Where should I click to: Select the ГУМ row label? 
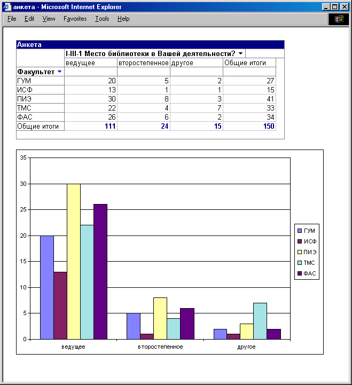(40, 81)
